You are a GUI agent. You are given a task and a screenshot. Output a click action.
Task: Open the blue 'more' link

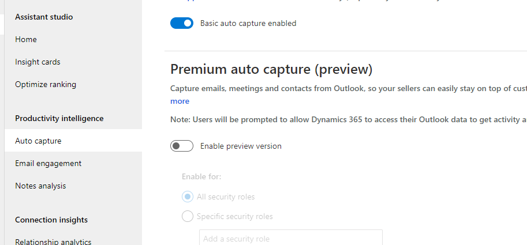pyautogui.click(x=180, y=101)
